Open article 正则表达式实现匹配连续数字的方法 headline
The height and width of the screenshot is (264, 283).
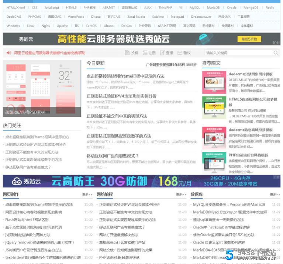119,136
